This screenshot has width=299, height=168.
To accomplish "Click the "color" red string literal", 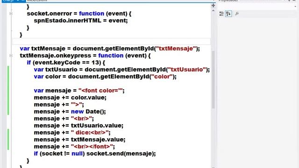I will point(162,77).
